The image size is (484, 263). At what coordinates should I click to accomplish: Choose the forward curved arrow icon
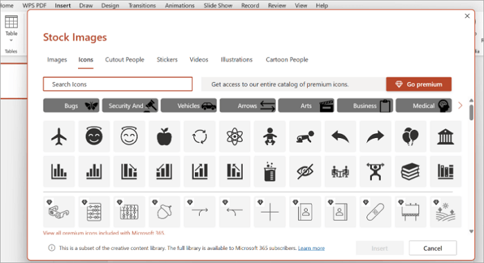(x=375, y=136)
